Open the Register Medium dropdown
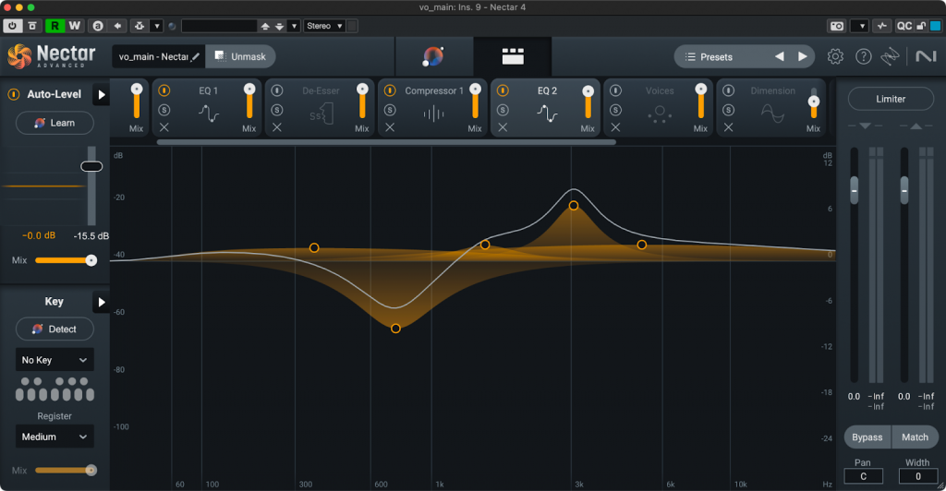 55,437
